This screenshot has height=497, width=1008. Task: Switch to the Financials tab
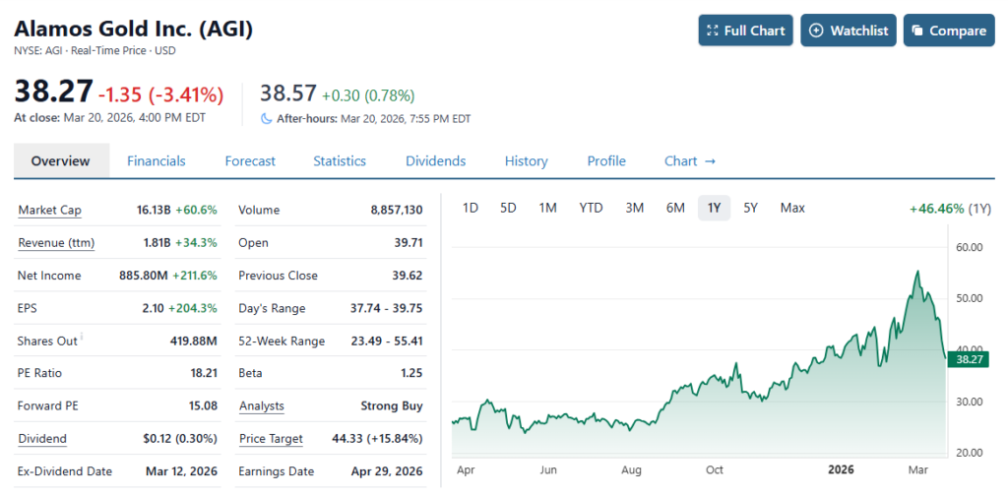coord(156,161)
